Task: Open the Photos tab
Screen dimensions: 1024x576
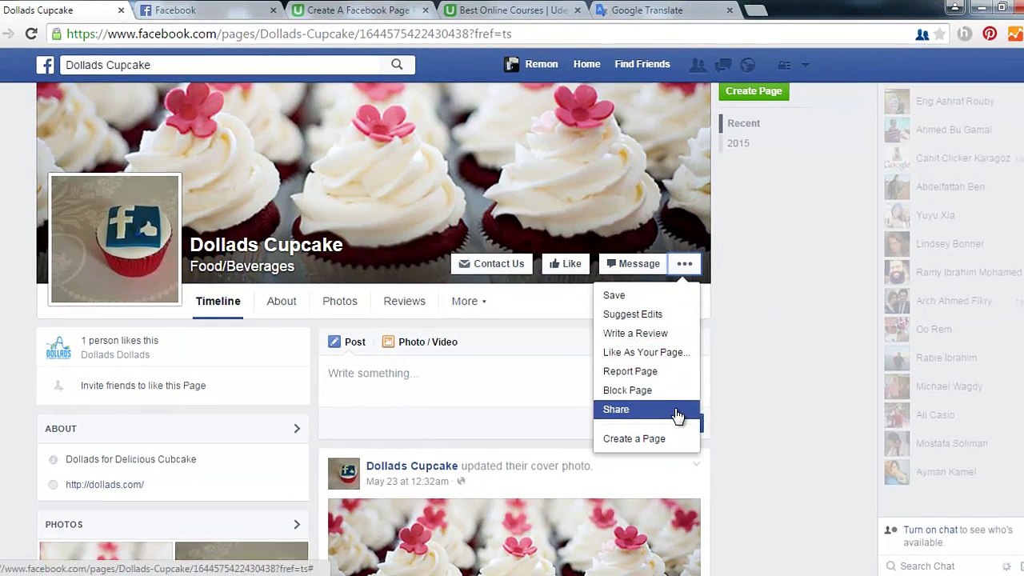Action: (340, 302)
